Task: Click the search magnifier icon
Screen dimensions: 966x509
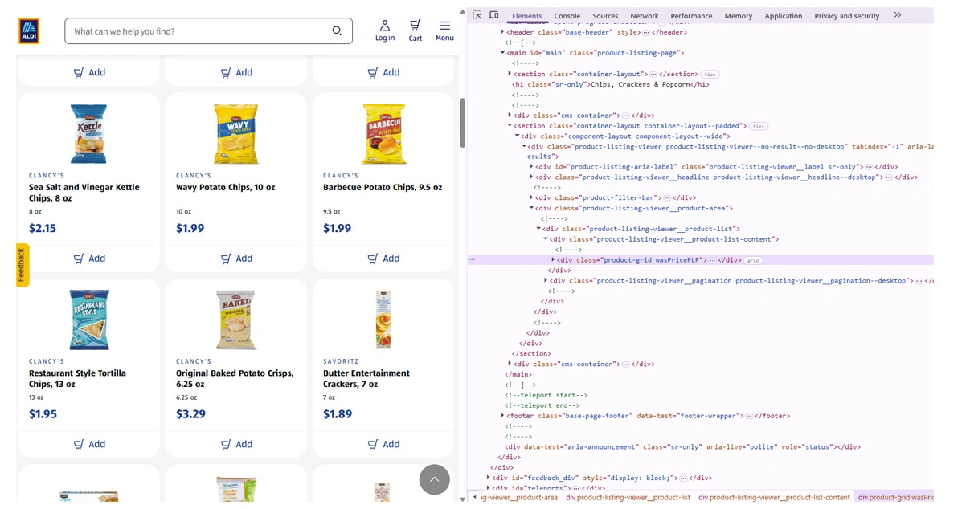Action: click(337, 31)
